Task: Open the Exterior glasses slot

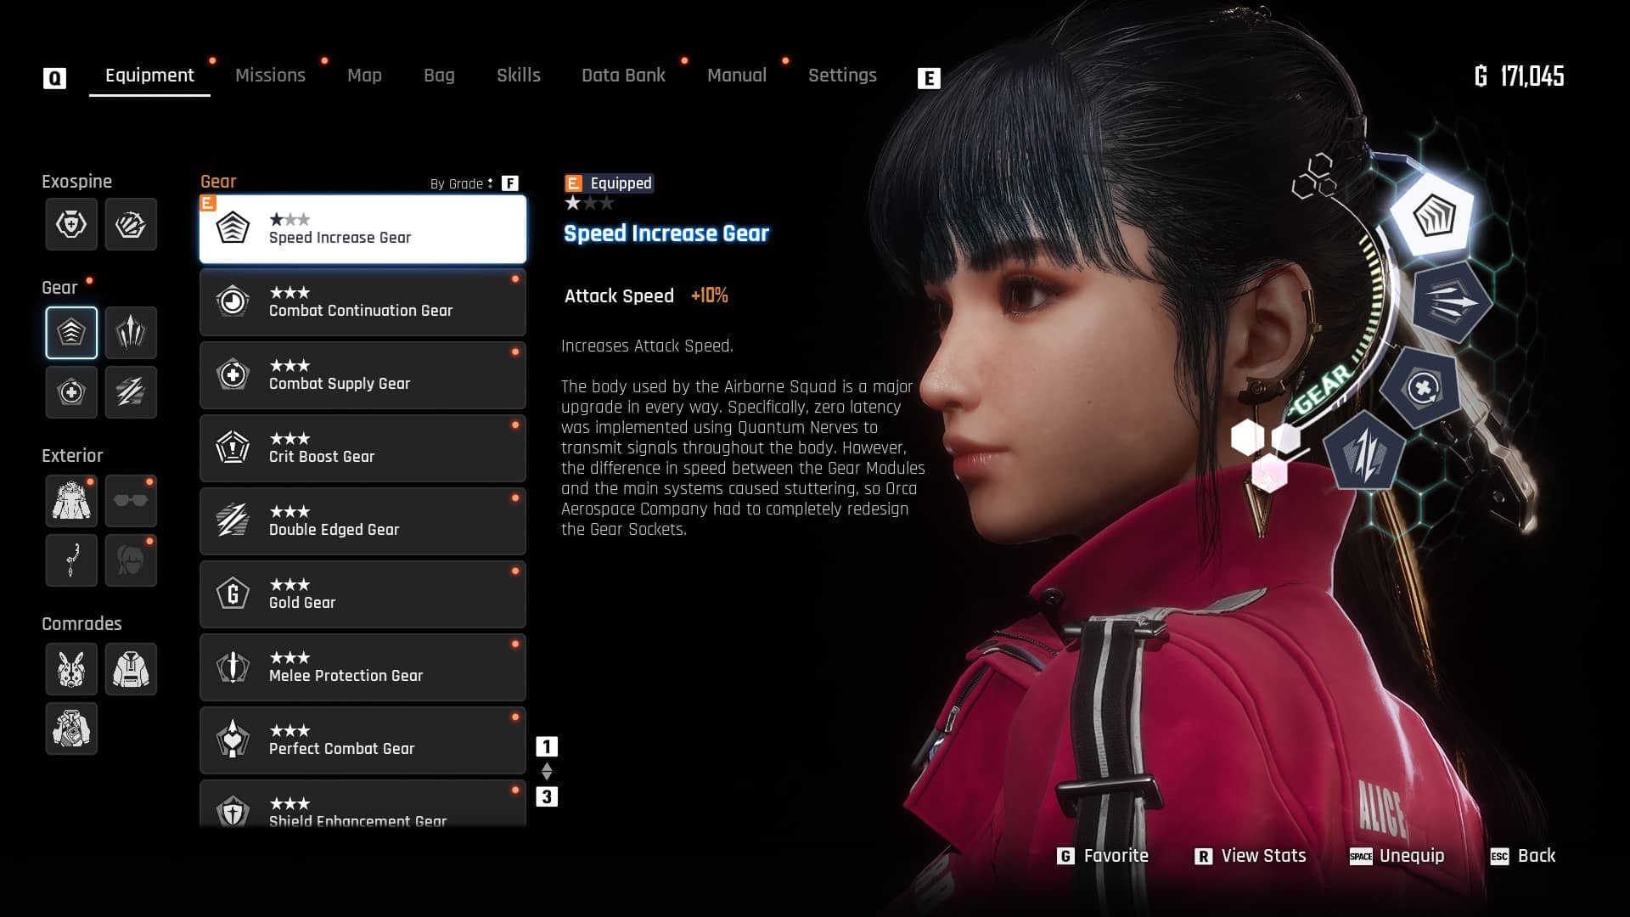Action: tap(131, 501)
